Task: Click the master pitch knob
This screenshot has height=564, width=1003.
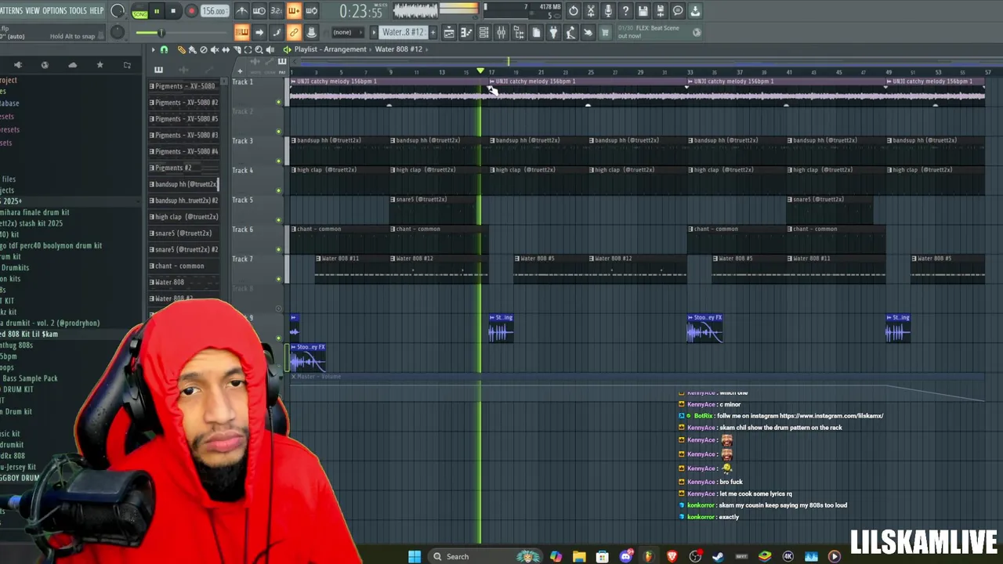Action: [118, 32]
